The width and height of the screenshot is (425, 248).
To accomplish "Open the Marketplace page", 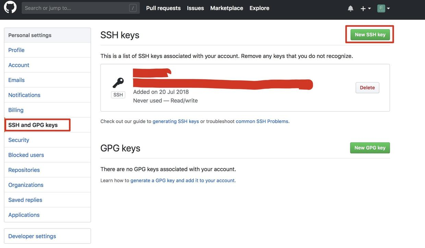I will click(226, 8).
